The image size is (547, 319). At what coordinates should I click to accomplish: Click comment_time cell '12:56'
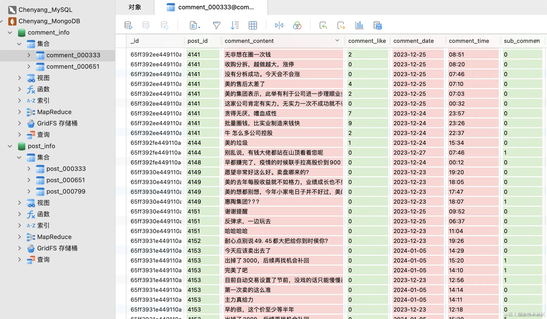click(x=473, y=280)
